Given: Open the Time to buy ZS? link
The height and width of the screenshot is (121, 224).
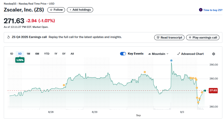Looking at the screenshot, I should pyautogui.click(x=213, y=10).
